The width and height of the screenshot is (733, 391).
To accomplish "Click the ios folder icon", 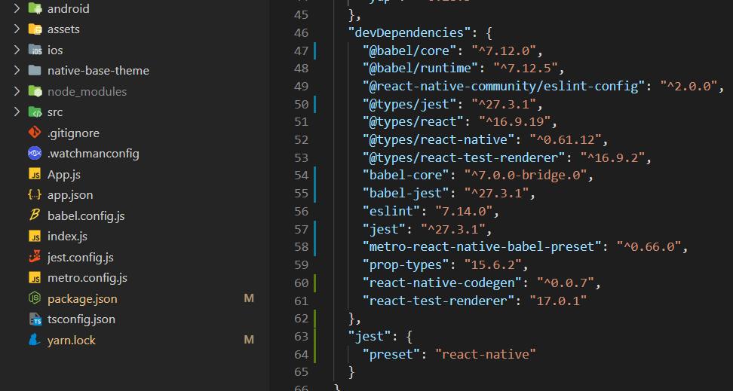I will click(x=35, y=50).
